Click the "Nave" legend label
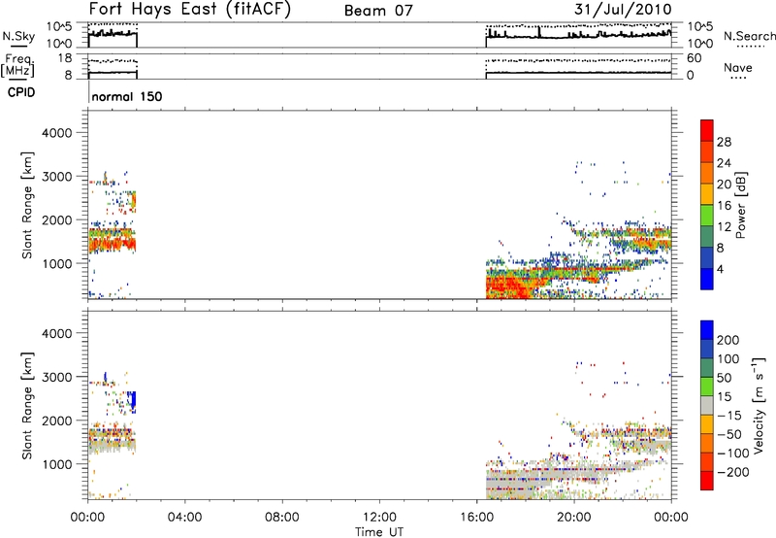 (738, 68)
